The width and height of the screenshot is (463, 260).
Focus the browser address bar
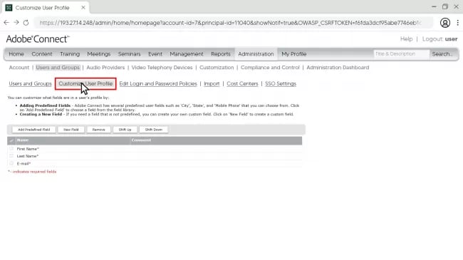230,23
